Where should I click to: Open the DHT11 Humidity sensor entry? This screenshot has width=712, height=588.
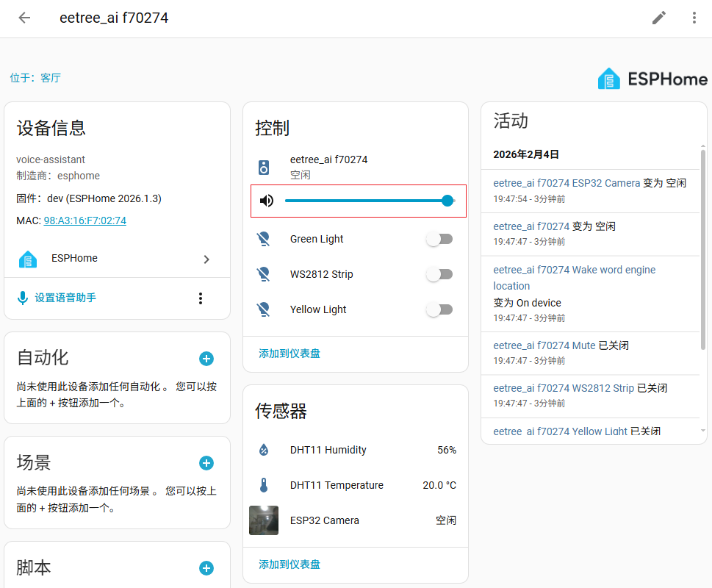(x=328, y=450)
